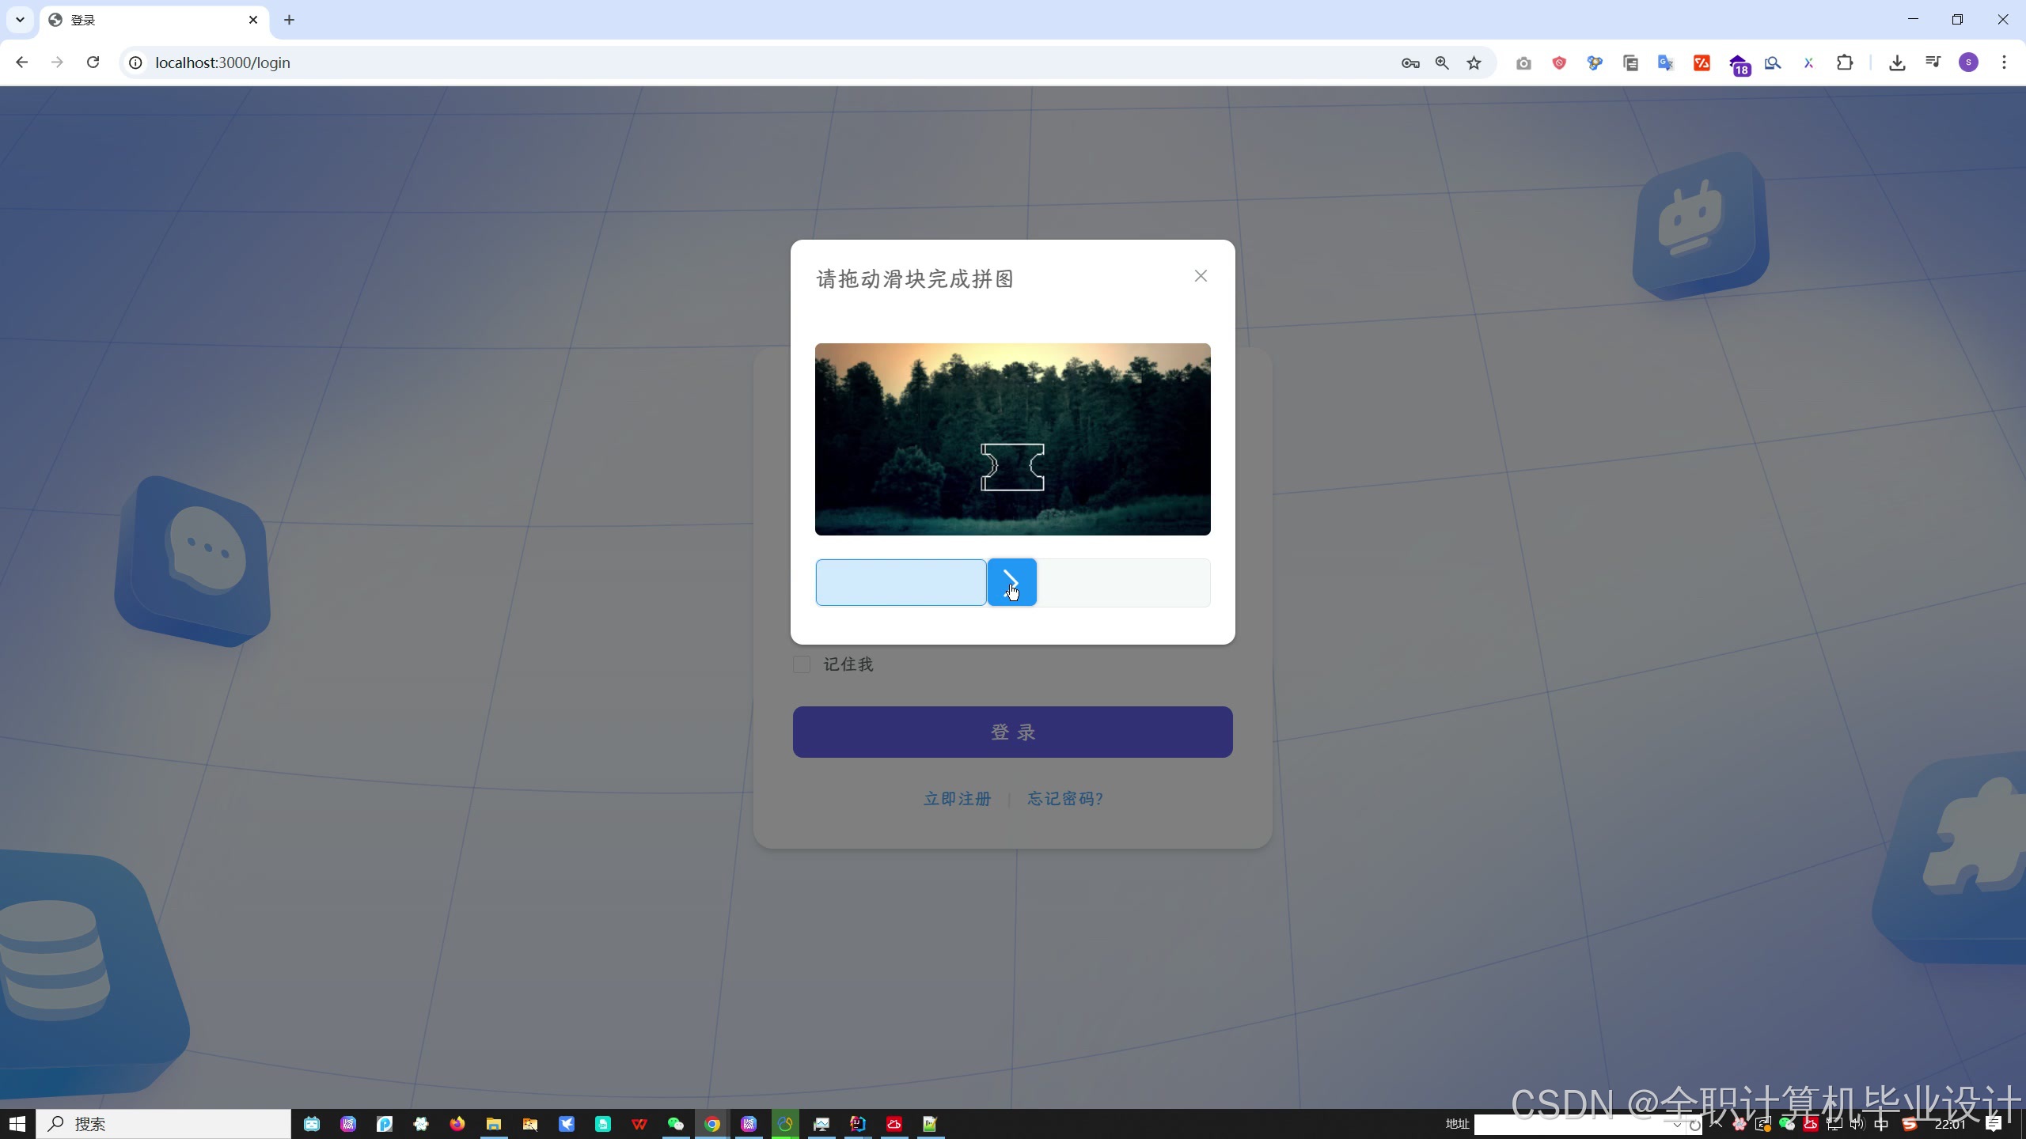Close the slider puzzle dialog

click(1201, 276)
